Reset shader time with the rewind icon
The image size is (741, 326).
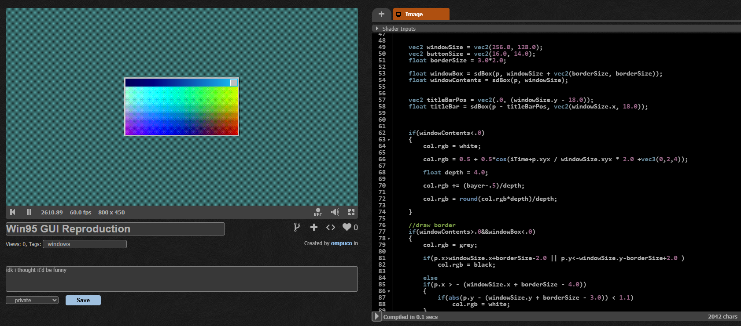coord(13,212)
